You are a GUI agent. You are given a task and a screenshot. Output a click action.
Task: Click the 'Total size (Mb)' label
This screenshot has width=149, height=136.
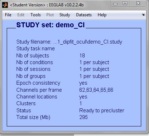tap(33, 117)
